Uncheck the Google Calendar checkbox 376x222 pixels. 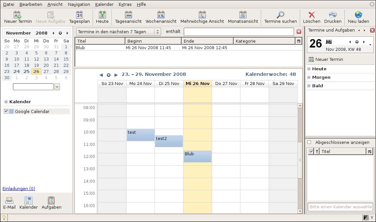[6, 111]
